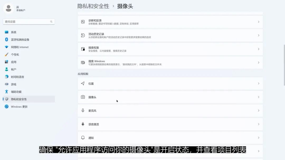285x160 pixels.
Task: Click 搜索 Windows row title text
Action: coord(97,61)
